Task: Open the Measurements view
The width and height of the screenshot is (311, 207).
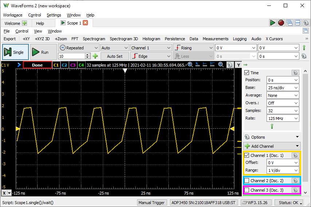Action: pos(215,39)
